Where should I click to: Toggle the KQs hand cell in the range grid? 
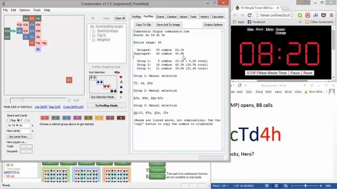pos(19,25)
